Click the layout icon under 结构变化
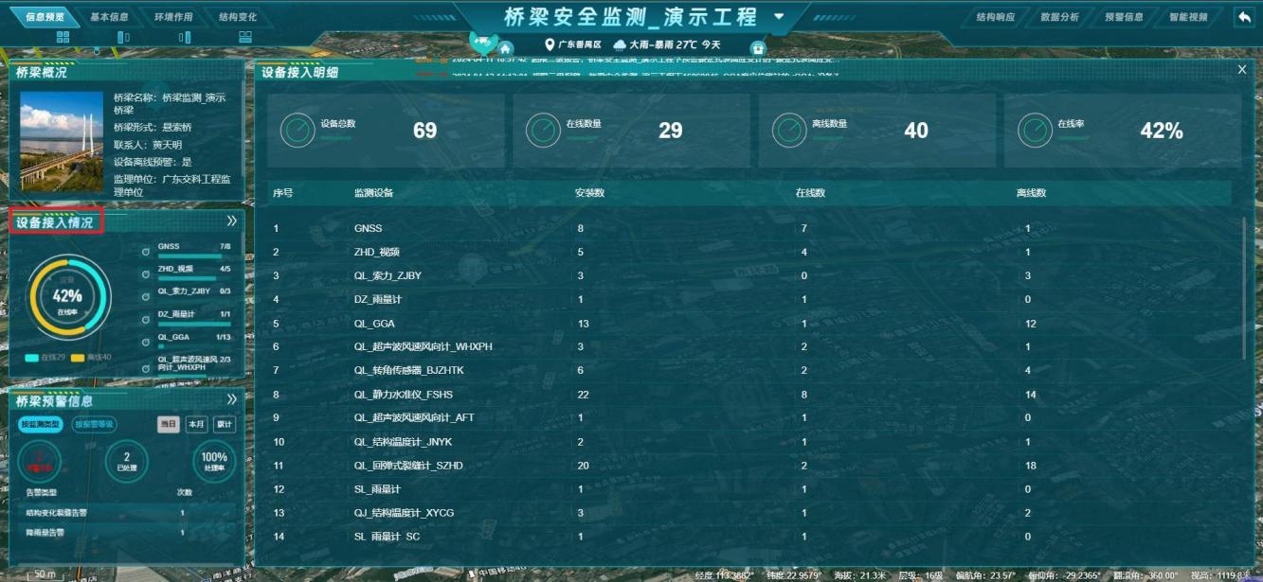 coord(245,37)
